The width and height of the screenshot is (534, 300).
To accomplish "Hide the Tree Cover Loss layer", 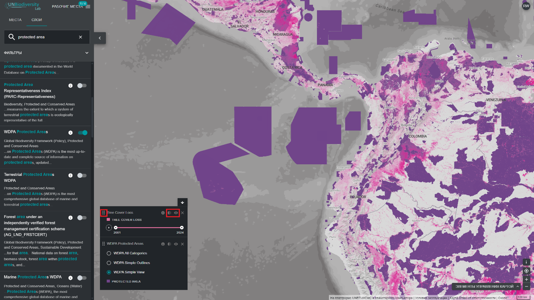I will 176,213.
